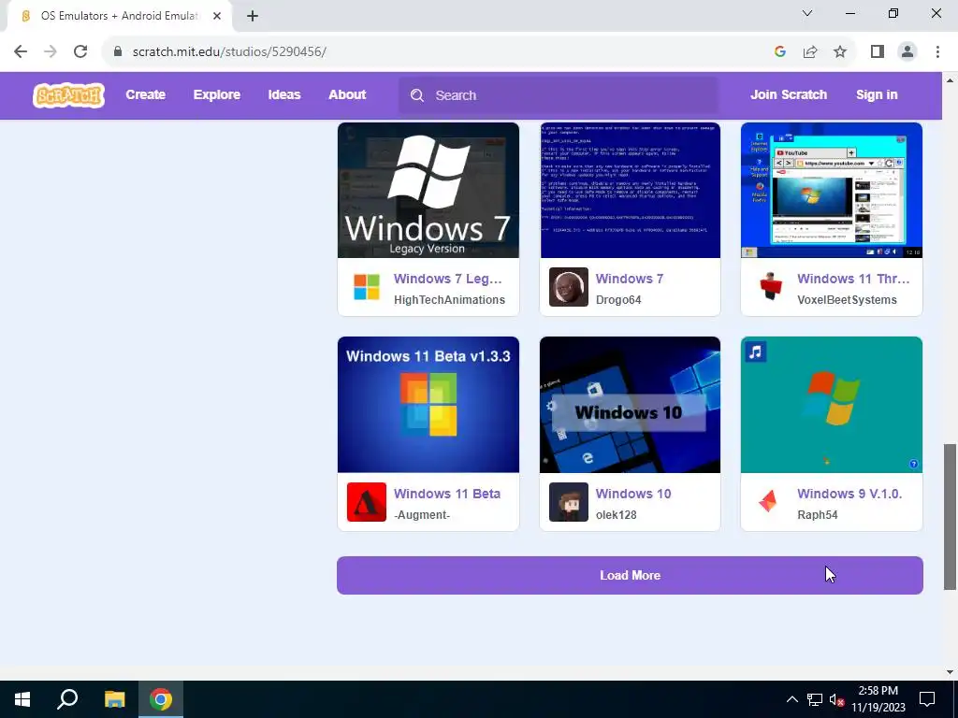This screenshot has height=718, width=958.
Task: Visit HighTechAnimations profile name
Action: (x=449, y=300)
